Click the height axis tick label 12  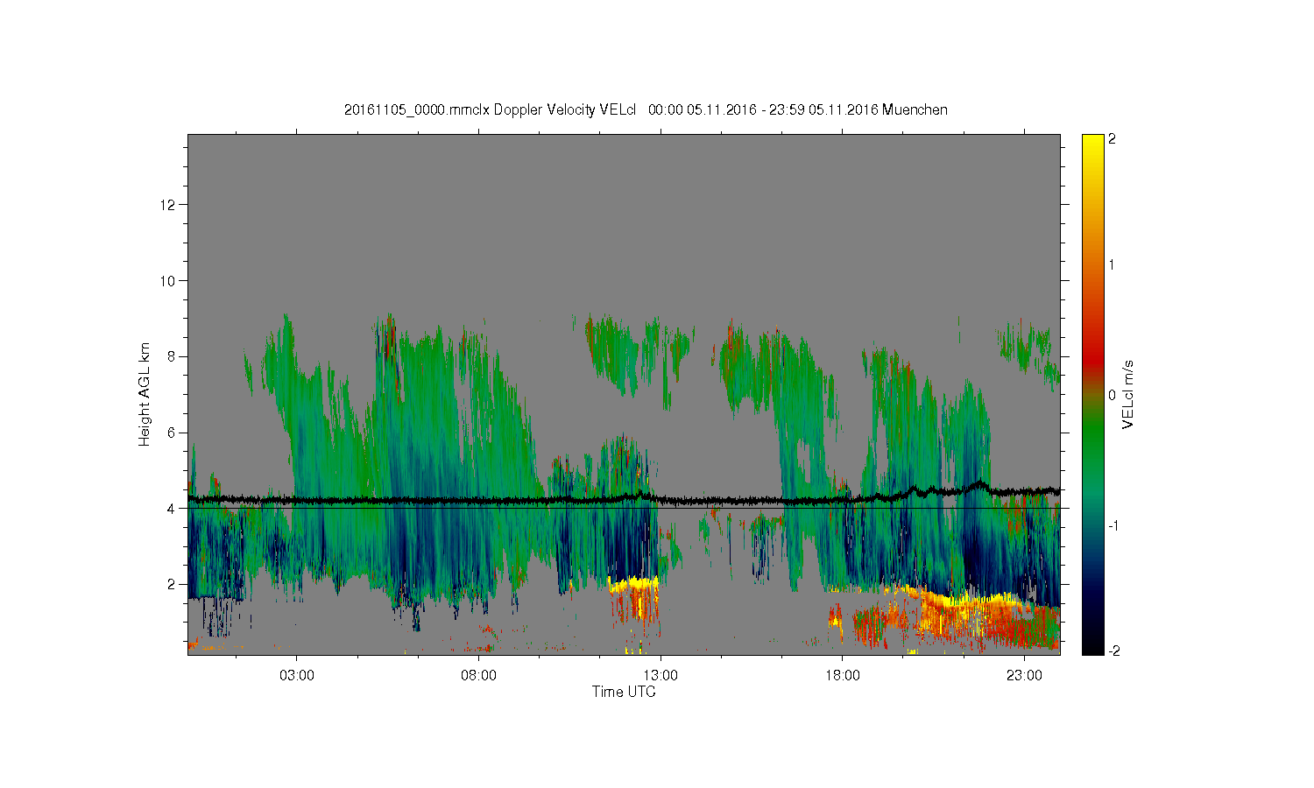pyautogui.click(x=169, y=205)
